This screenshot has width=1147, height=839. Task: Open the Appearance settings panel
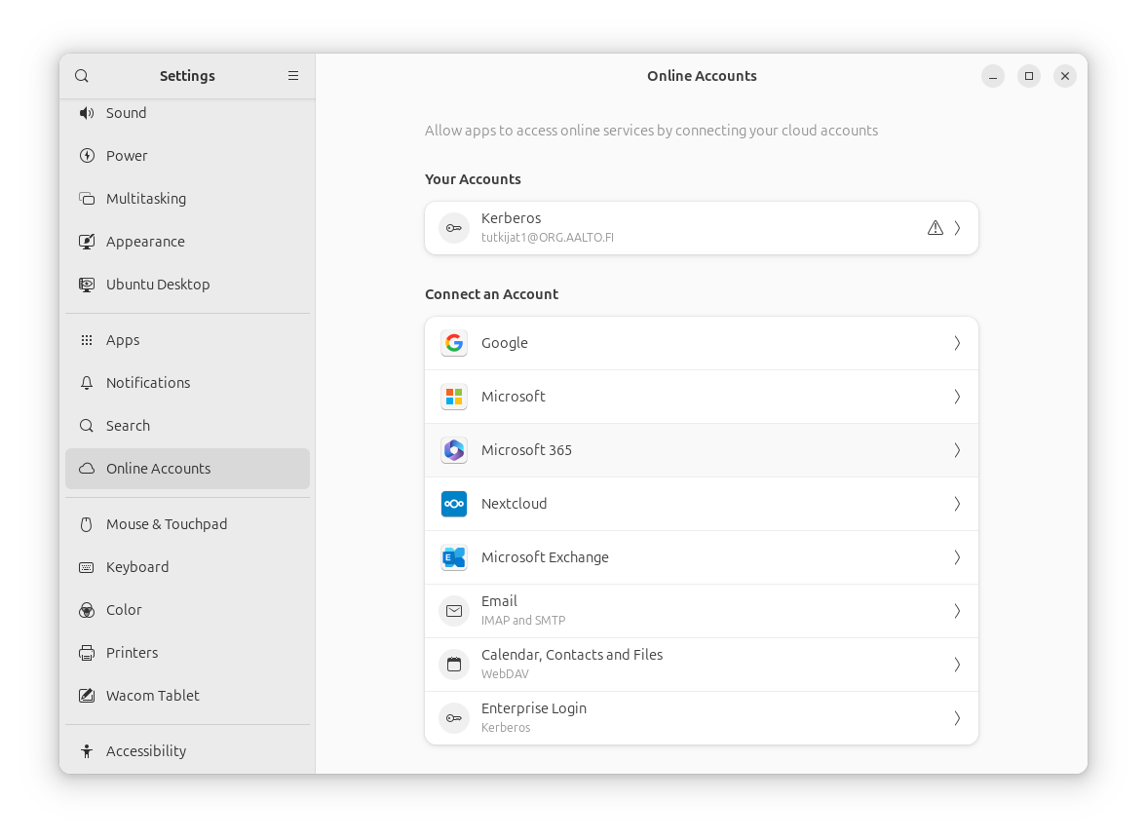tap(145, 242)
